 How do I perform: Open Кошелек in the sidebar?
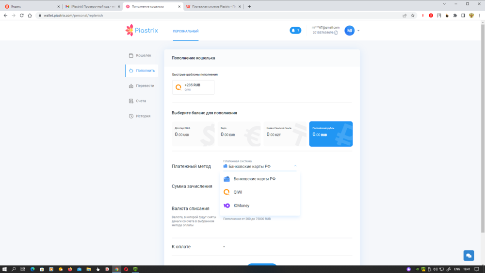[143, 55]
